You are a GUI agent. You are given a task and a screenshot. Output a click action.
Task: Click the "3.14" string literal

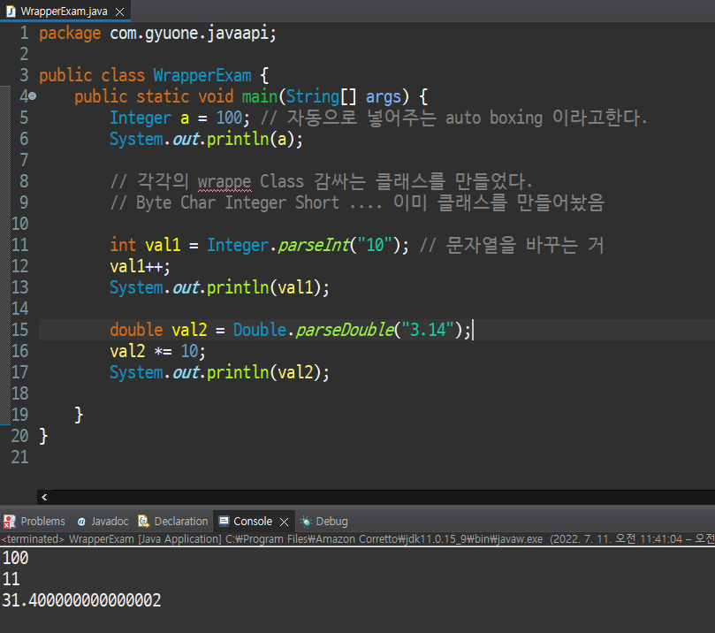[x=428, y=330]
